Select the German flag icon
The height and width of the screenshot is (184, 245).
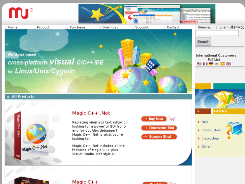pos(211,64)
